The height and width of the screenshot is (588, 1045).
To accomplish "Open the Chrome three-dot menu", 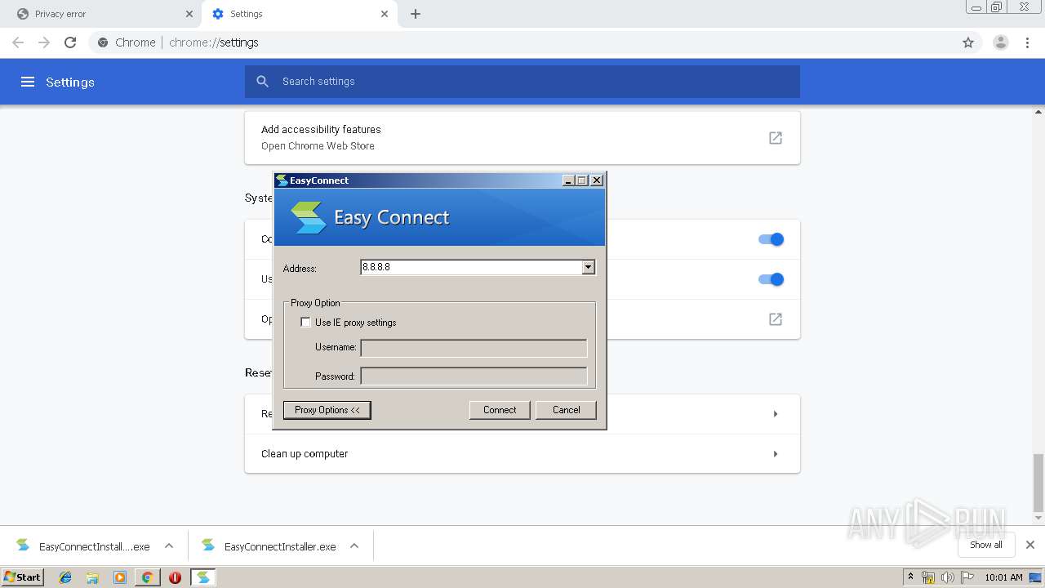I will (1028, 42).
